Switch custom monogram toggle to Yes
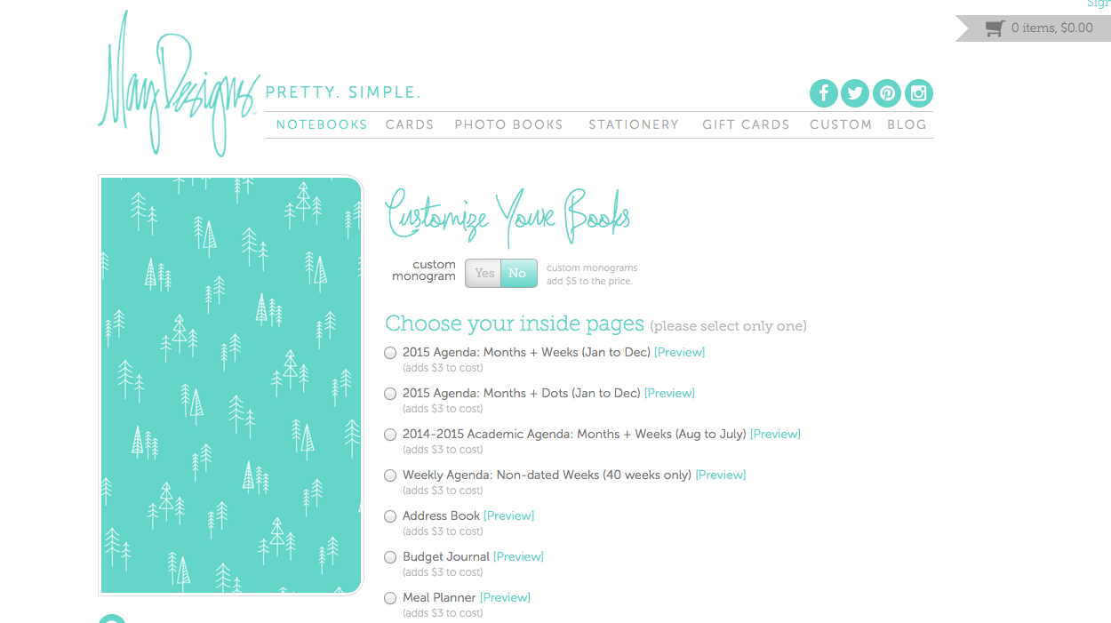1111x623 pixels. (484, 274)
